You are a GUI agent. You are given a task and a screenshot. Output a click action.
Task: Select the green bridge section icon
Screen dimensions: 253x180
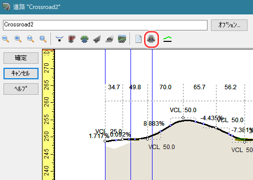click(x=84, y=39)
